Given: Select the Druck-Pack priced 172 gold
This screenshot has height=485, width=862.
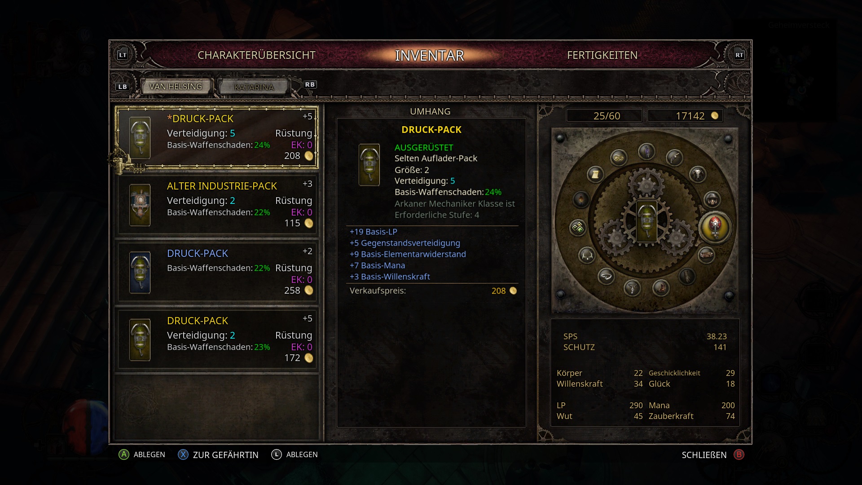Looking at the screenshot, I should pyautogui.click(x=217, y=339).
